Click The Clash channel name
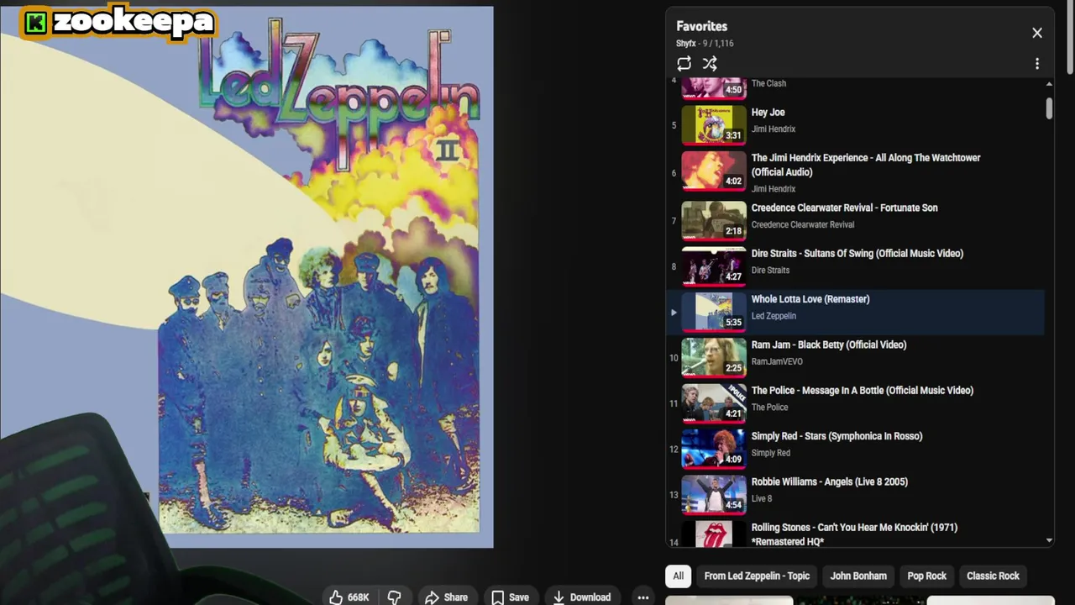This screenshot has width=1075, height=605. (768, 83)
